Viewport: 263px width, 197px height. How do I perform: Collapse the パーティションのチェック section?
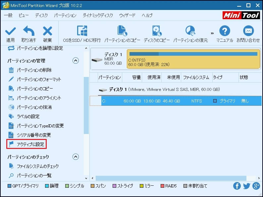point(76,157)
